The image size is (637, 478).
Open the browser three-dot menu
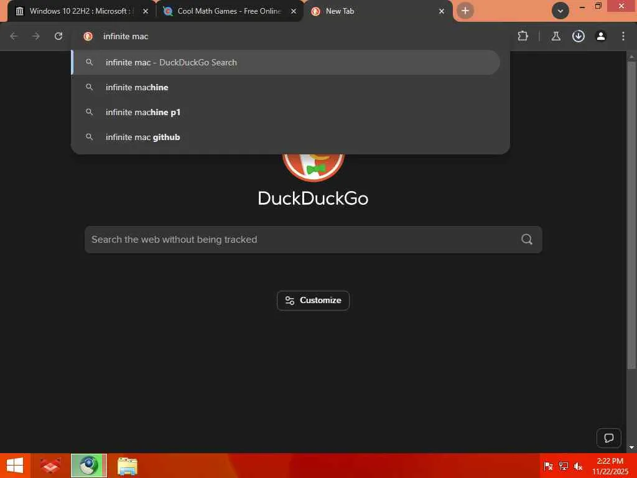coord(623,36)
